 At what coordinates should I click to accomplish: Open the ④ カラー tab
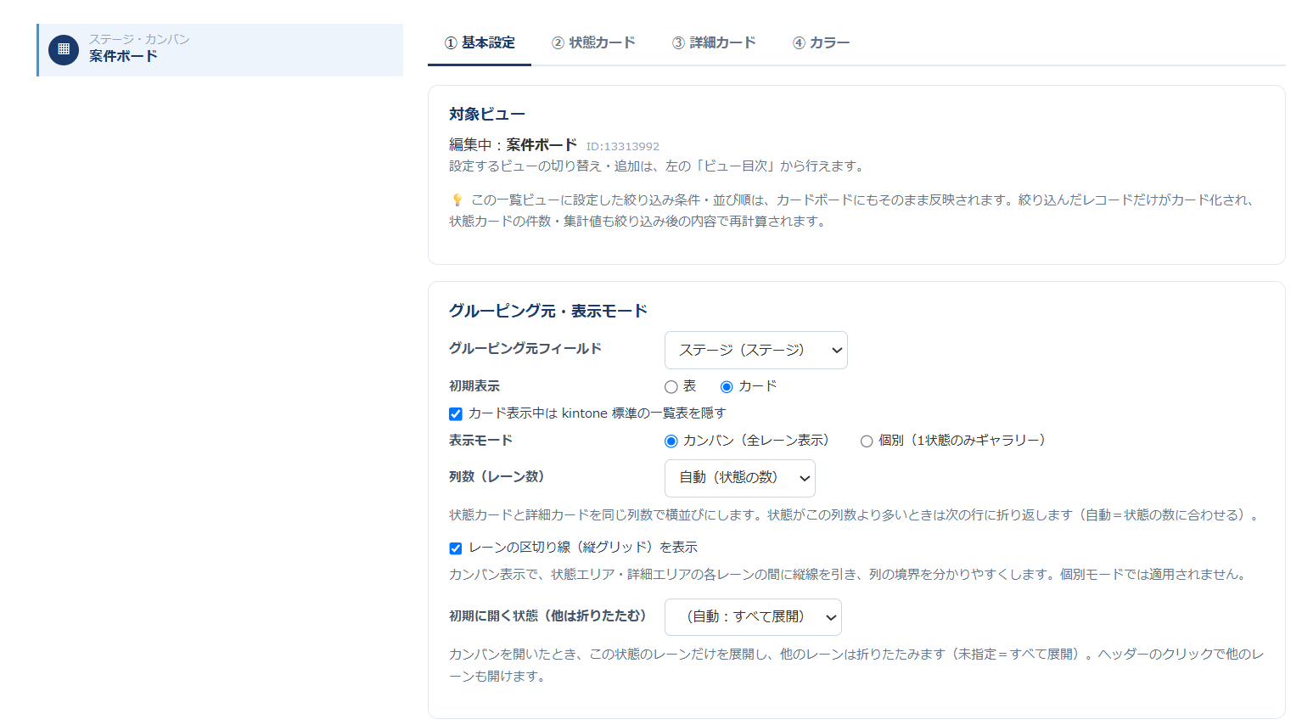click(x=821, y=42)
